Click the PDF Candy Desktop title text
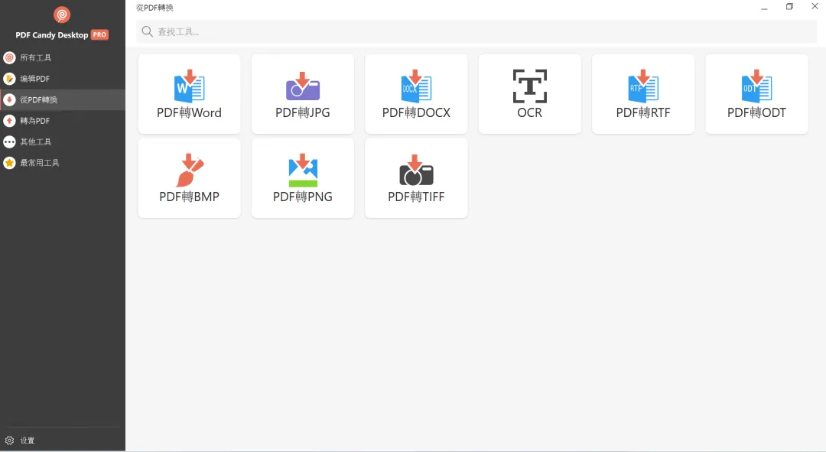826x452 pixels. coord(52,34)
